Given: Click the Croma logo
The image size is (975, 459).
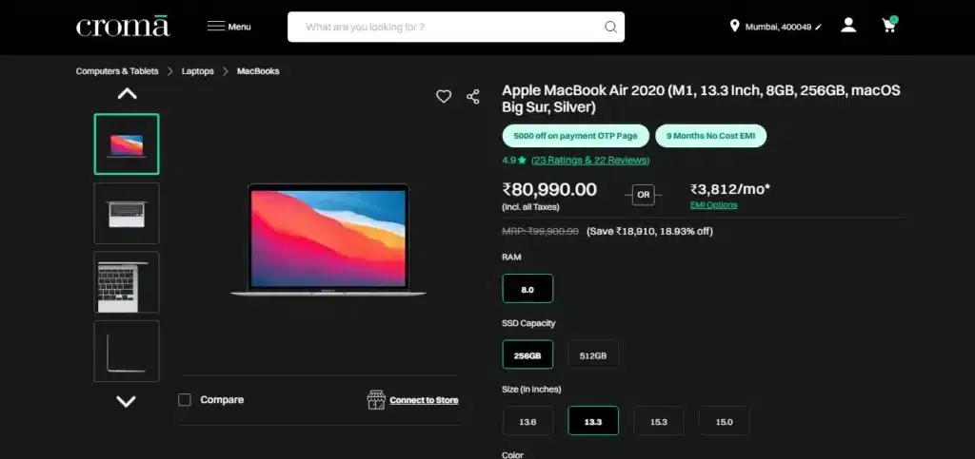Looking at the screenshot, I should pyautogui.click(x=123, y=26).
